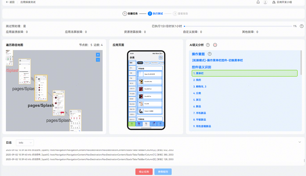Click help icon next to 操作意图
Viewport: 306px width, 176px height.
(209, 54)
